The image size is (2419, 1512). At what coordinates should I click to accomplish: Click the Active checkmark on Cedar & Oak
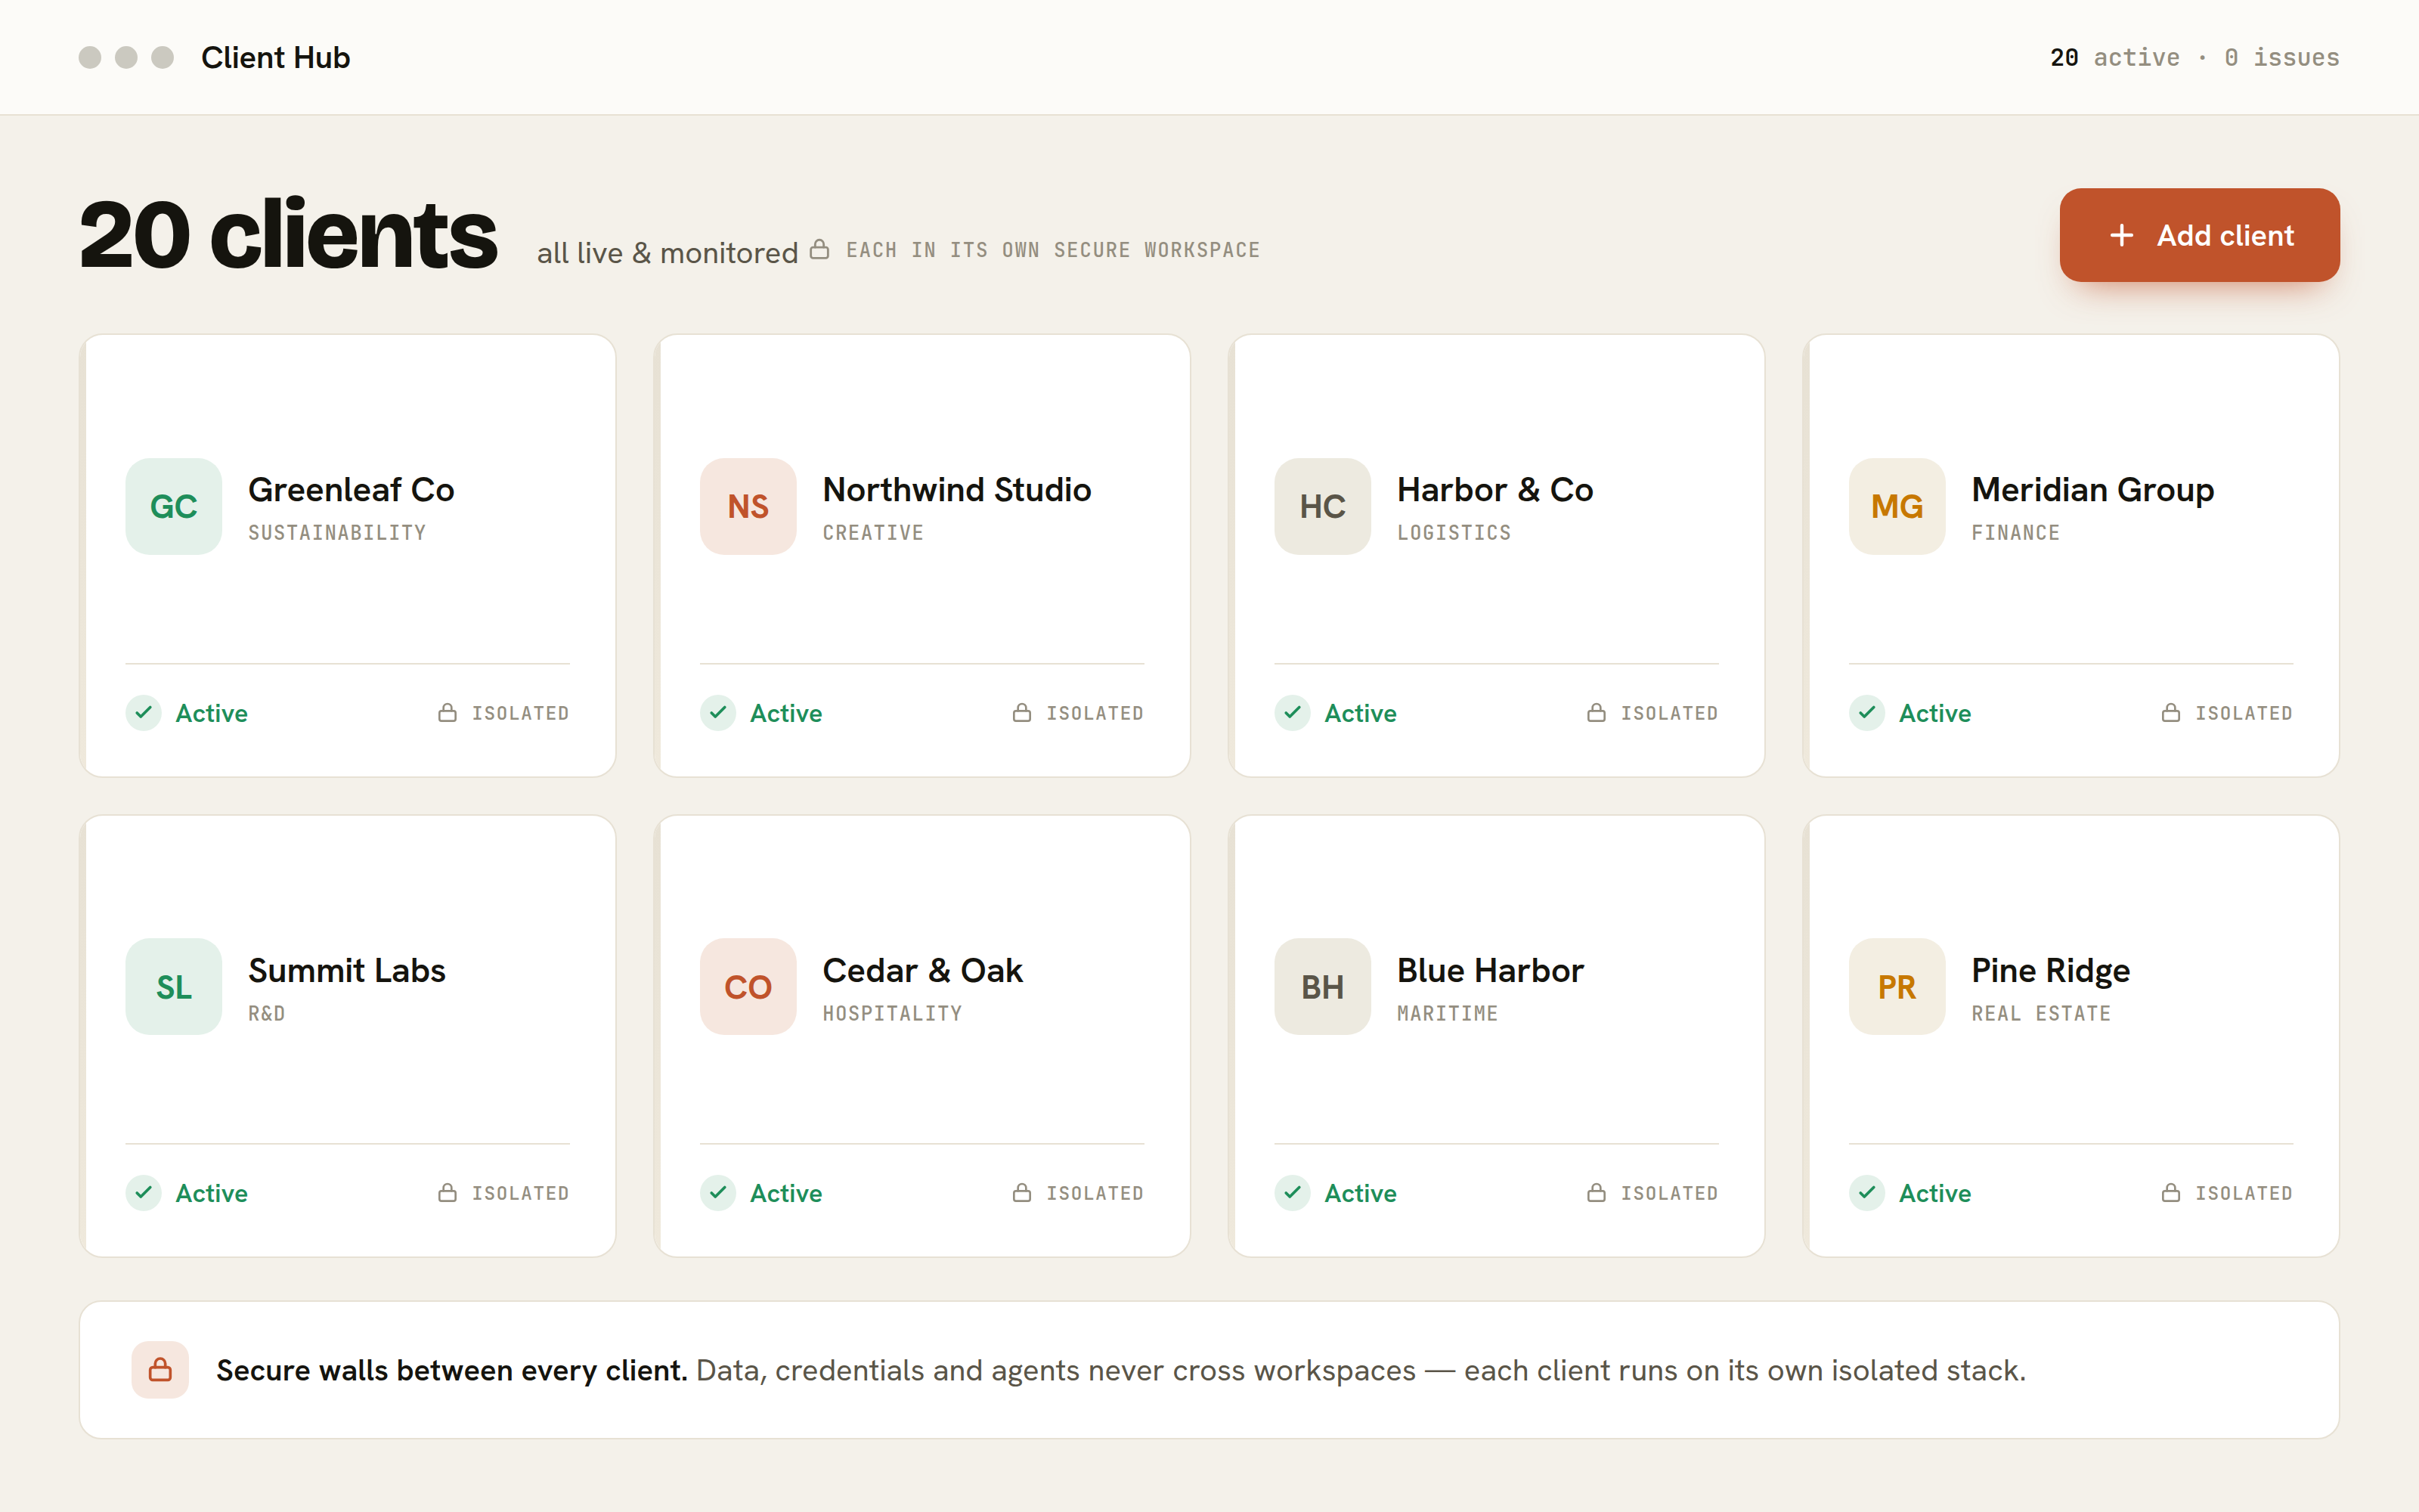click(717, 1192)
